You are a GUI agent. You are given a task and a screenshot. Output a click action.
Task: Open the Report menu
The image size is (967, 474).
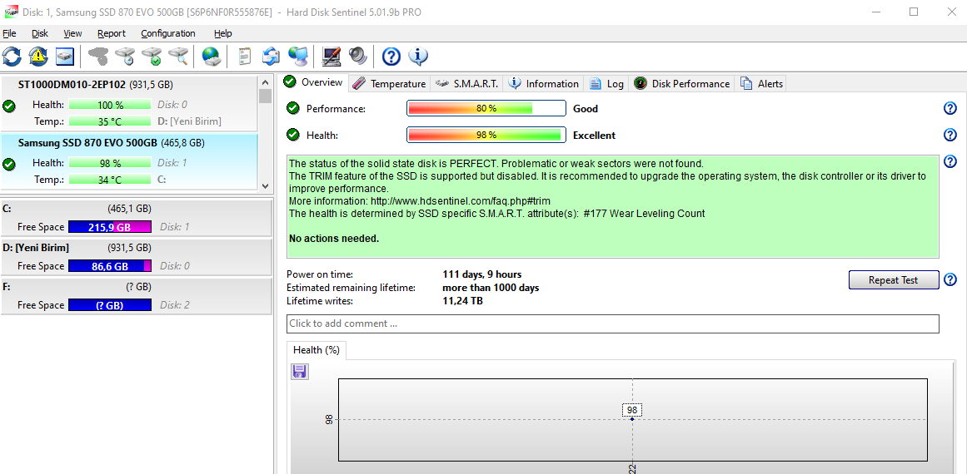click(111, 33)
